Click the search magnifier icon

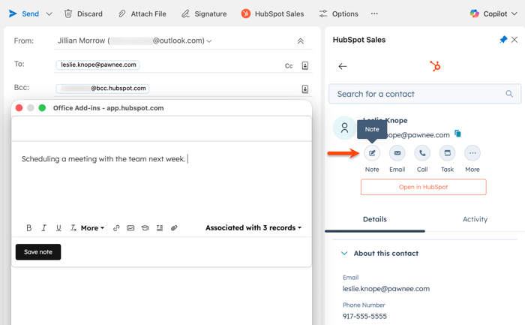[509, 94]
